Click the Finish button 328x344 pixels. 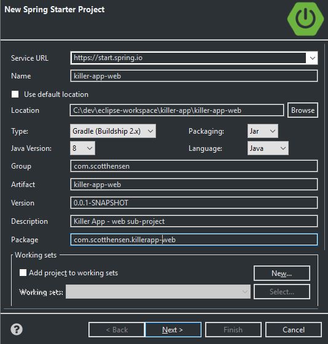[233, 329]
